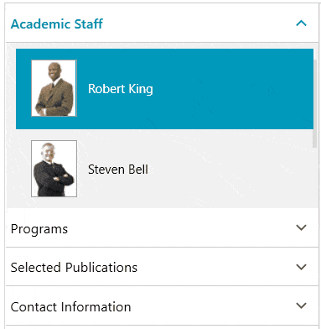Click Steven Bell's portrait photo
Image resolution: width=321 pixels, height=329 pixels.
[54, 169]
